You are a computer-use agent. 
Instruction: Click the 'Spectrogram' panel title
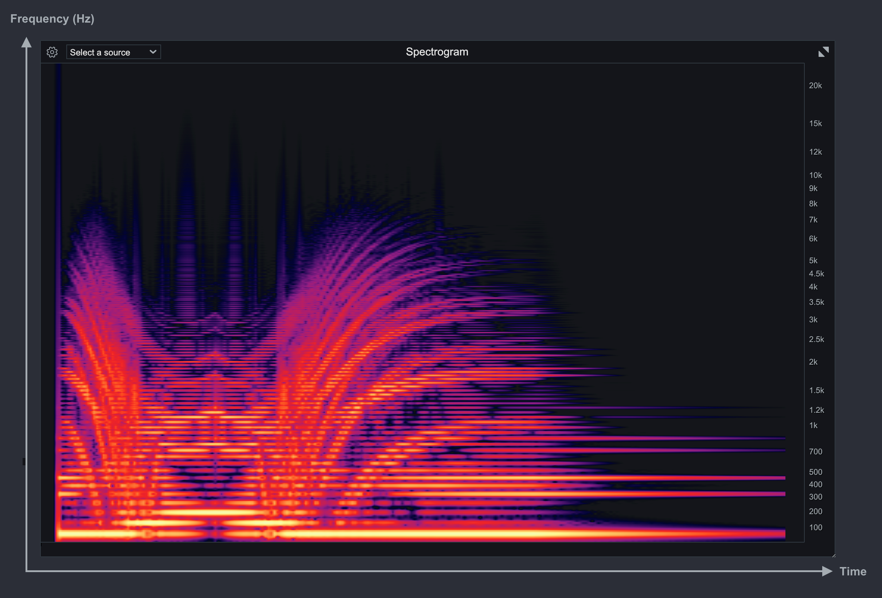pos(437,52)
